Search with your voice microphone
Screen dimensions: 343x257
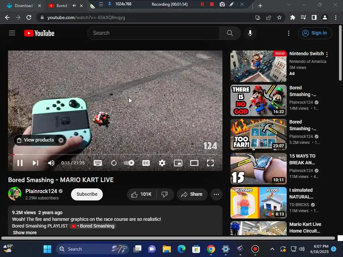click(250, 33)
